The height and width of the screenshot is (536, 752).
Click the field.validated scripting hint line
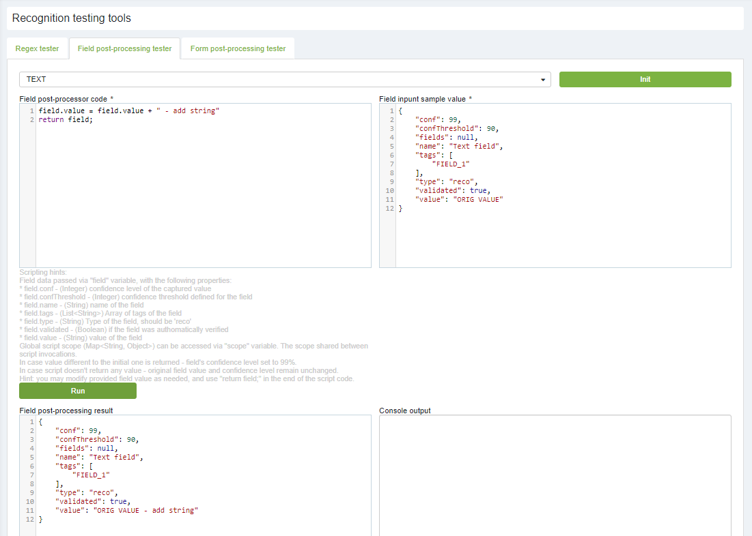[124, 329]
